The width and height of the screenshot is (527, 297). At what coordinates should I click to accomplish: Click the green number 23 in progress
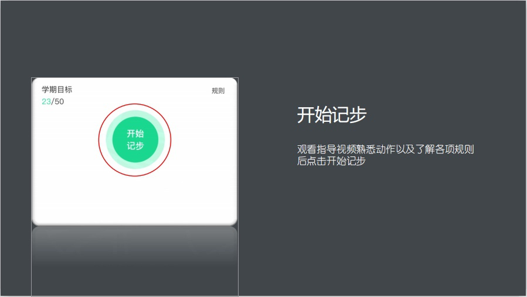[x=46, y=101]
